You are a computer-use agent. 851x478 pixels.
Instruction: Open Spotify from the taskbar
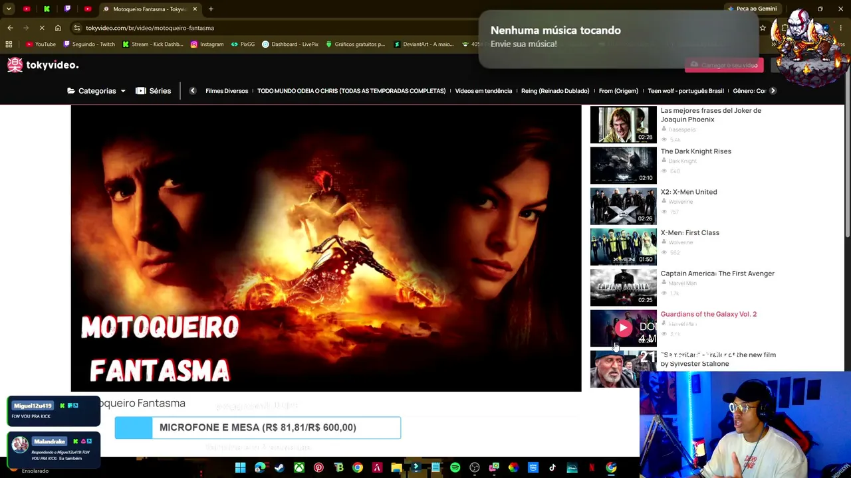click(x=455, y=468)
